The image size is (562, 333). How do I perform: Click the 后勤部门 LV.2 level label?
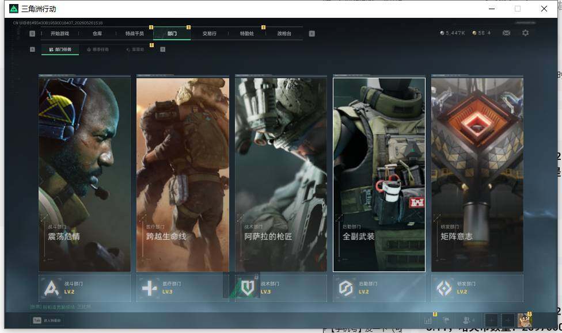(364, 292)
